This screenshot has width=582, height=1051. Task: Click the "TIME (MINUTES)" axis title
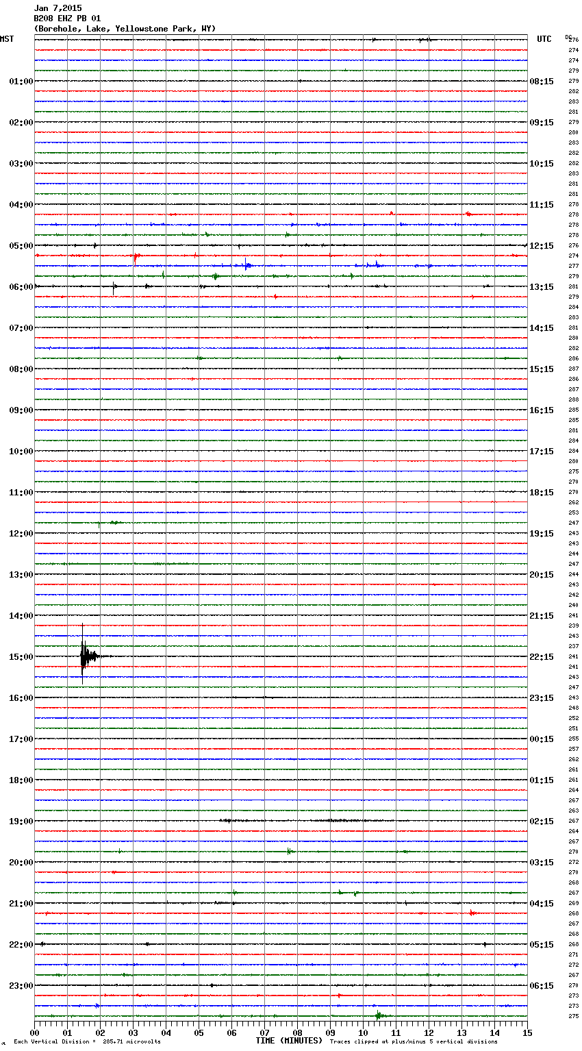click(x=289, y=1041)
